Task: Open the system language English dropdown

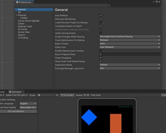Action: pyautogui.click(x=28, y=104)
